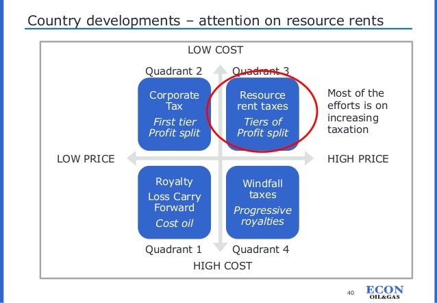The height and width of the screenshot is (303, 437).
Task: Click the slide page number 40
Action: pyautogui.click(x=351, y=293)
